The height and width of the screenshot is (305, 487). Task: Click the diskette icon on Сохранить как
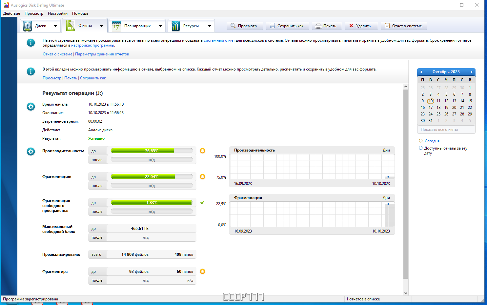pos(272,26)
